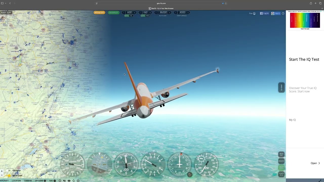Open OPTIONS gear settings
Viewport: 324px width, 182px height.
(x=40, y=181)
